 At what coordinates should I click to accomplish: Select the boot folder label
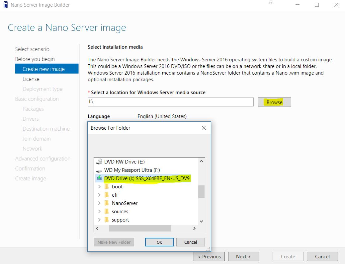pos(117,187)
